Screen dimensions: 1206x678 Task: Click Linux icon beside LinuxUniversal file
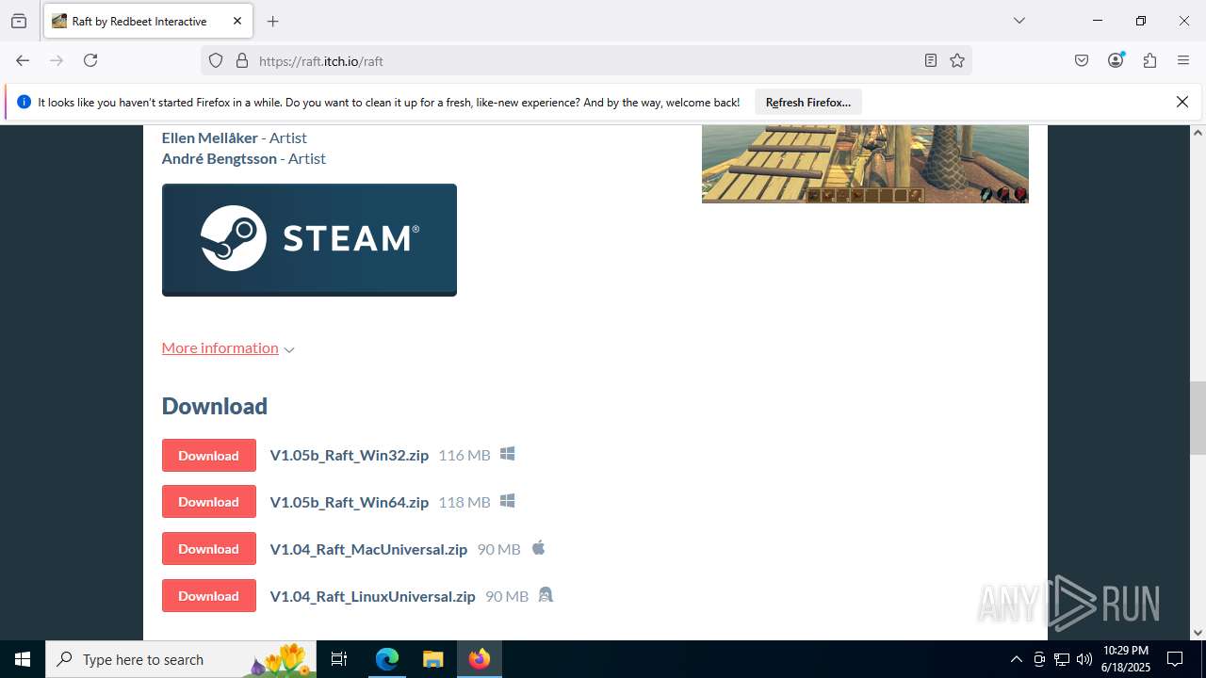pyautogui.click(x=545, y=595)
